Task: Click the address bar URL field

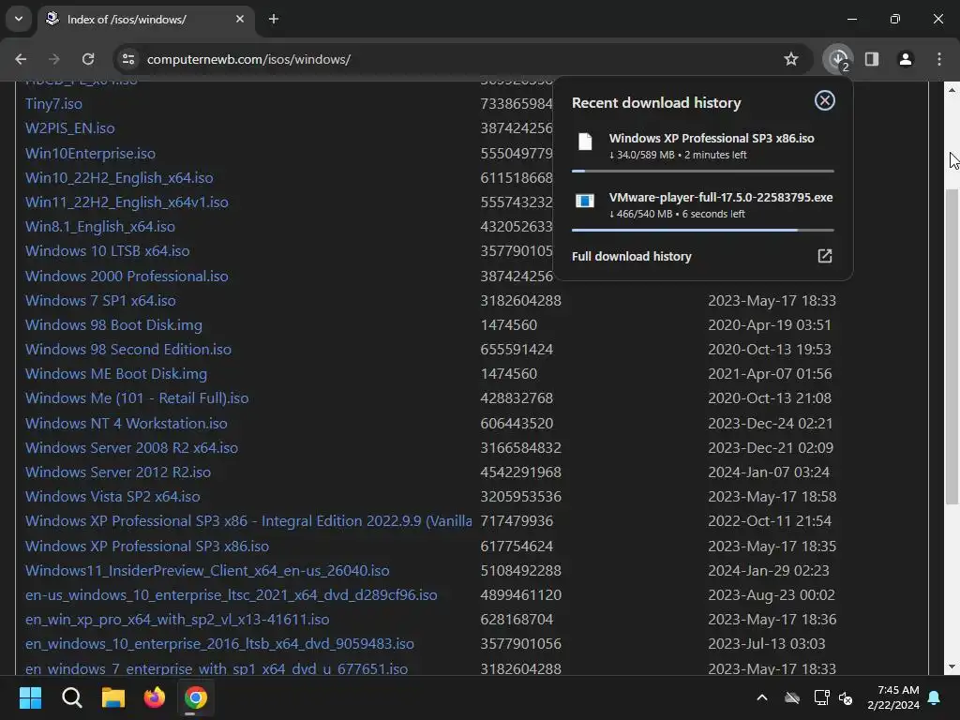Action: click(462, 59)
